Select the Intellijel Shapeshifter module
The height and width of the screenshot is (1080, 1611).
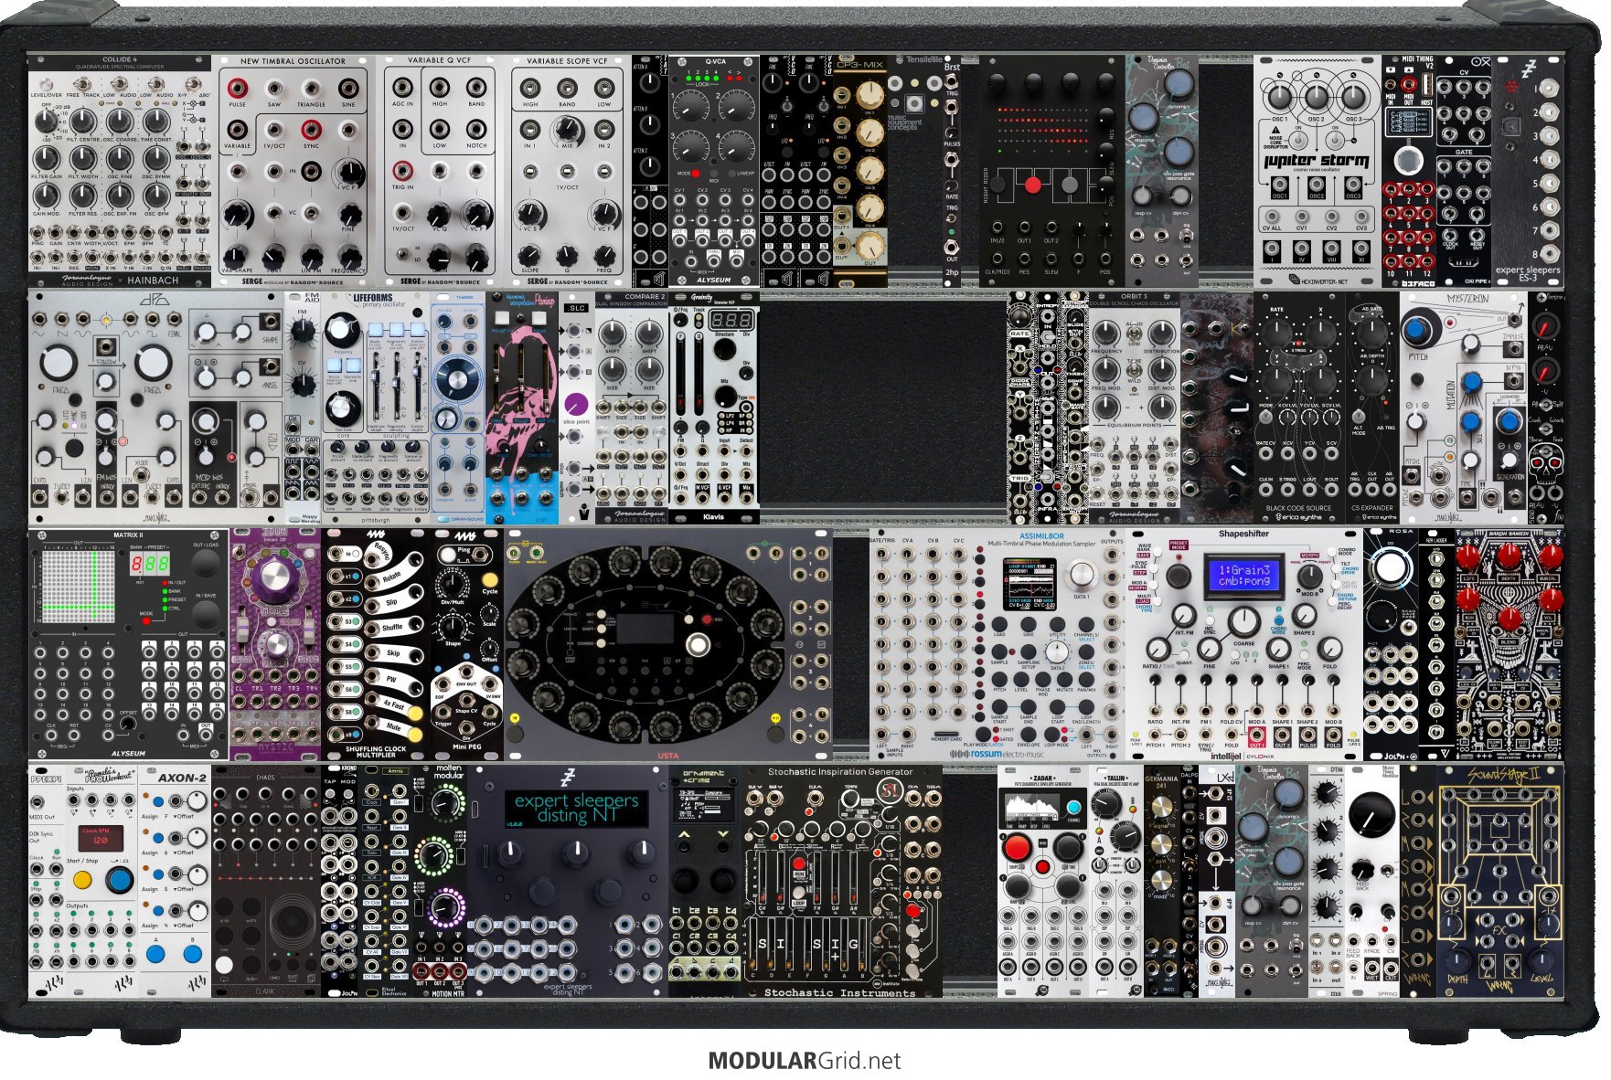click(x=1244, y=645)
